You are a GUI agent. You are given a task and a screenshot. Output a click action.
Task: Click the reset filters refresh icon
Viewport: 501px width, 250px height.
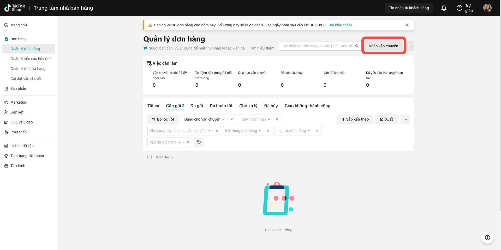[199, 142]
